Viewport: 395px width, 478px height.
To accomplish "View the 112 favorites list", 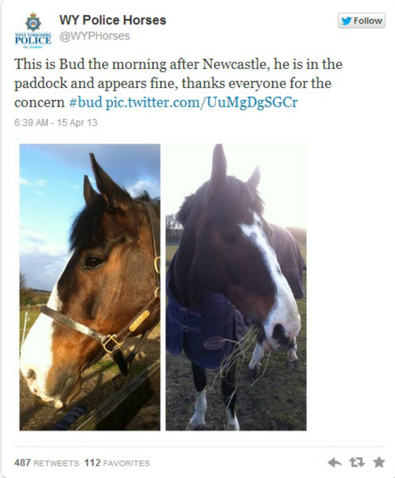I will tap(117, 463).
